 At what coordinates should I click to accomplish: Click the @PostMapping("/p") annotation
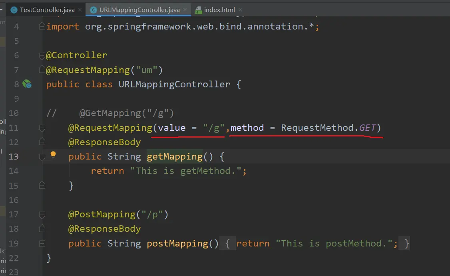pos(118,215)
